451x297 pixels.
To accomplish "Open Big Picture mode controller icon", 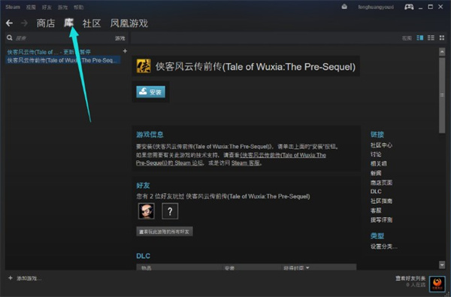I will [x=409, y=7].
